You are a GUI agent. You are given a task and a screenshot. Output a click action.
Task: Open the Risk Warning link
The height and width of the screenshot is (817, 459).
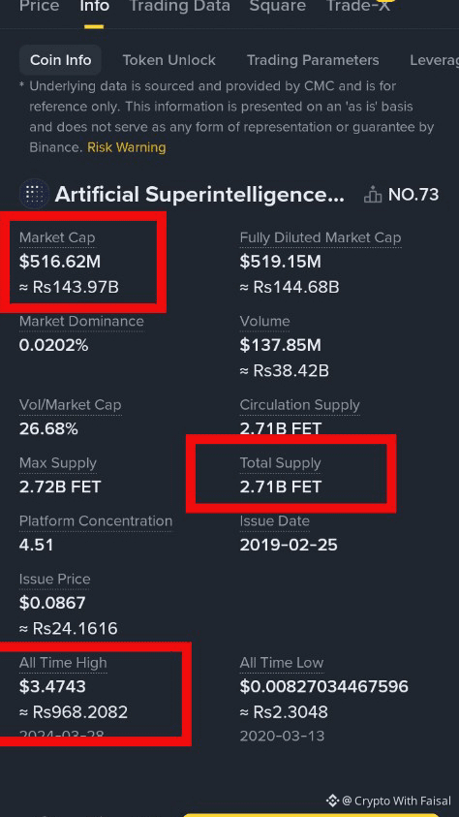coord(127,147)
